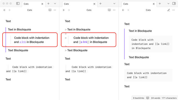Click '171 characters' in status bar
Image resolution: width=178 pixels, height=100 pixels.
(x=169, y=98)
